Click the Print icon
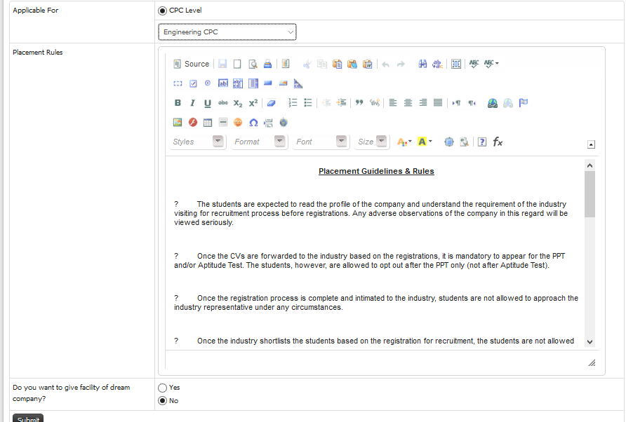626x422 pixels. (x=268, y=64)
